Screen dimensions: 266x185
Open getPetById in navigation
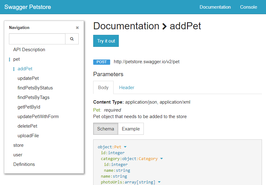tap(29, 107)
